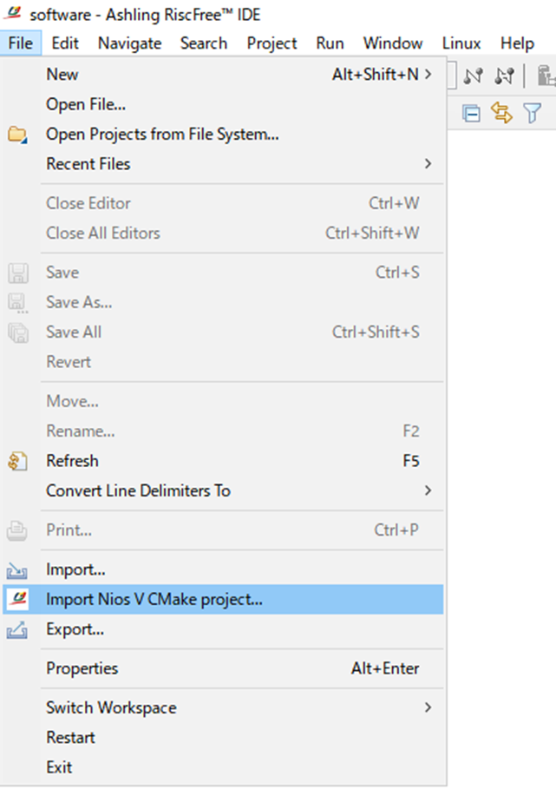
Task: Click the Refresh icon in the File menu
Action: click(19, 461)
